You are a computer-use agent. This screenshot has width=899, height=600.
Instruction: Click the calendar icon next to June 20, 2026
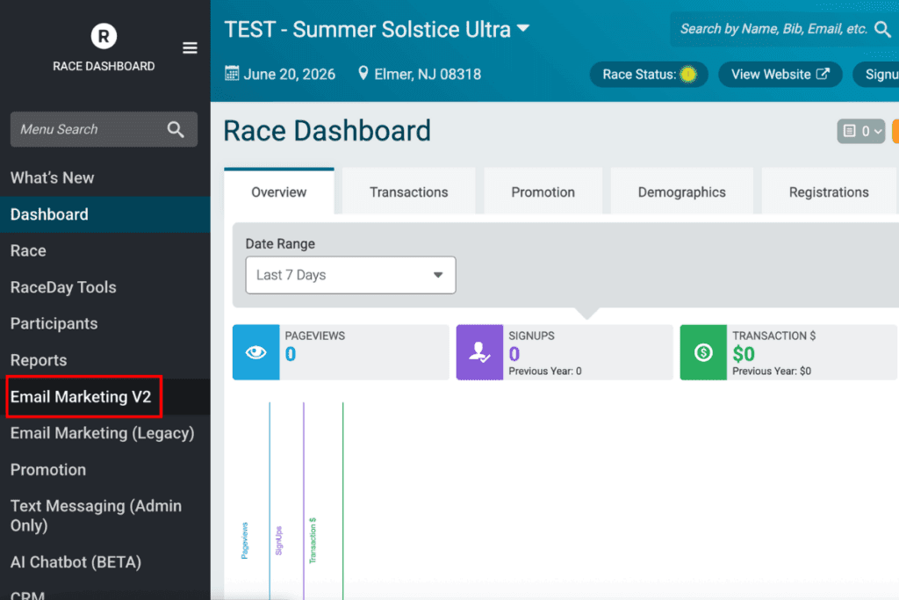tap(232, 74)
